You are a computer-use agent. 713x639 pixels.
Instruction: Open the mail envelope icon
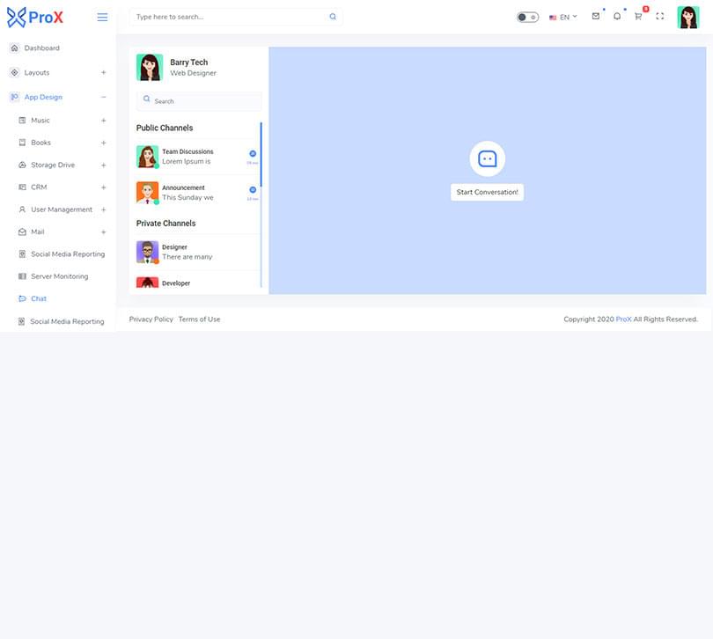coord(596,17)
